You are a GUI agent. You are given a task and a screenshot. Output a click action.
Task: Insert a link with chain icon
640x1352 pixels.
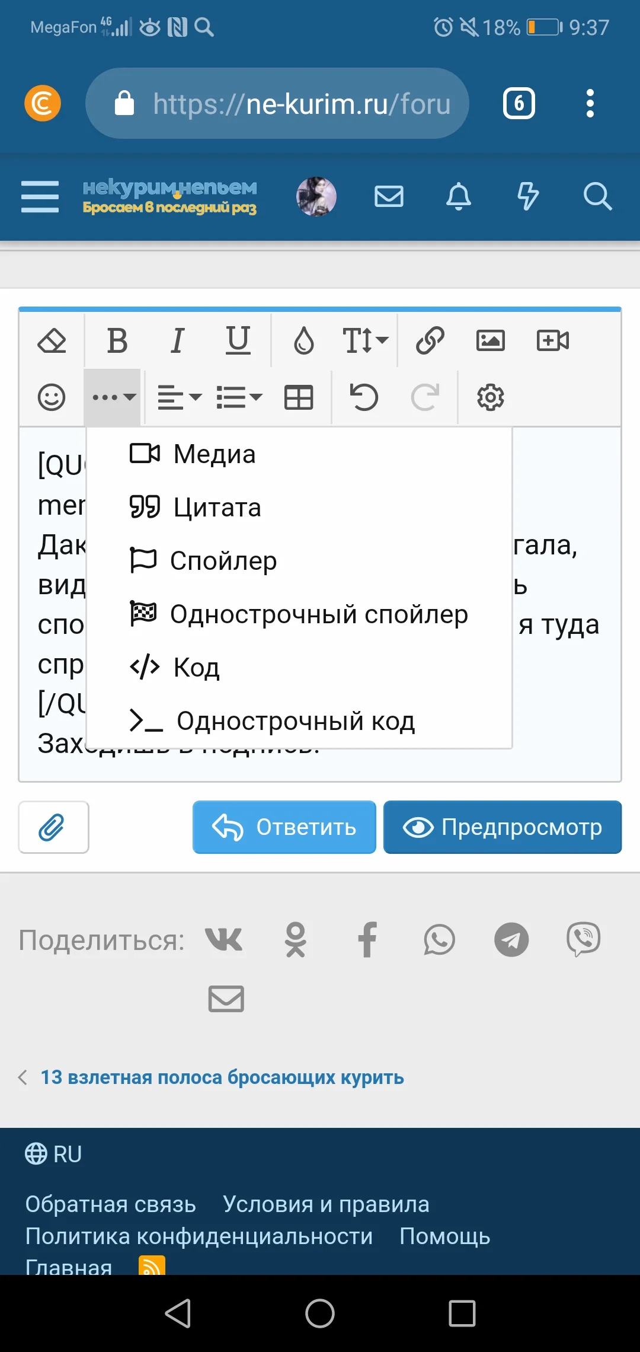(430, 340)
